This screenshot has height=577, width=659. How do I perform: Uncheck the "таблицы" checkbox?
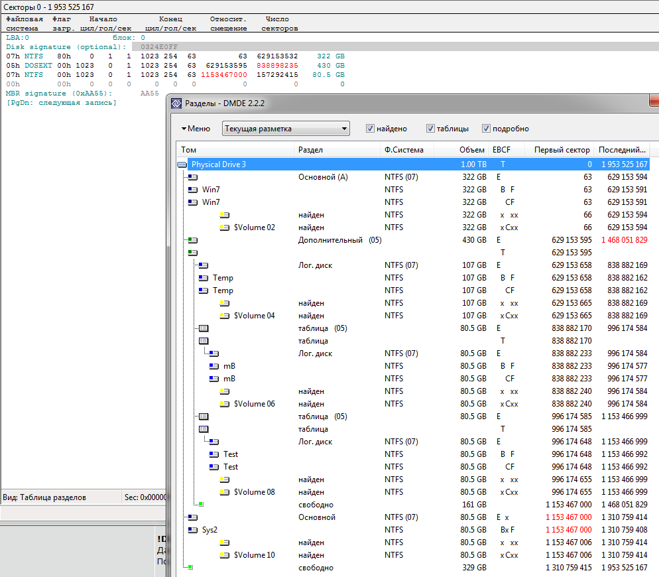[x=430, y=129]
